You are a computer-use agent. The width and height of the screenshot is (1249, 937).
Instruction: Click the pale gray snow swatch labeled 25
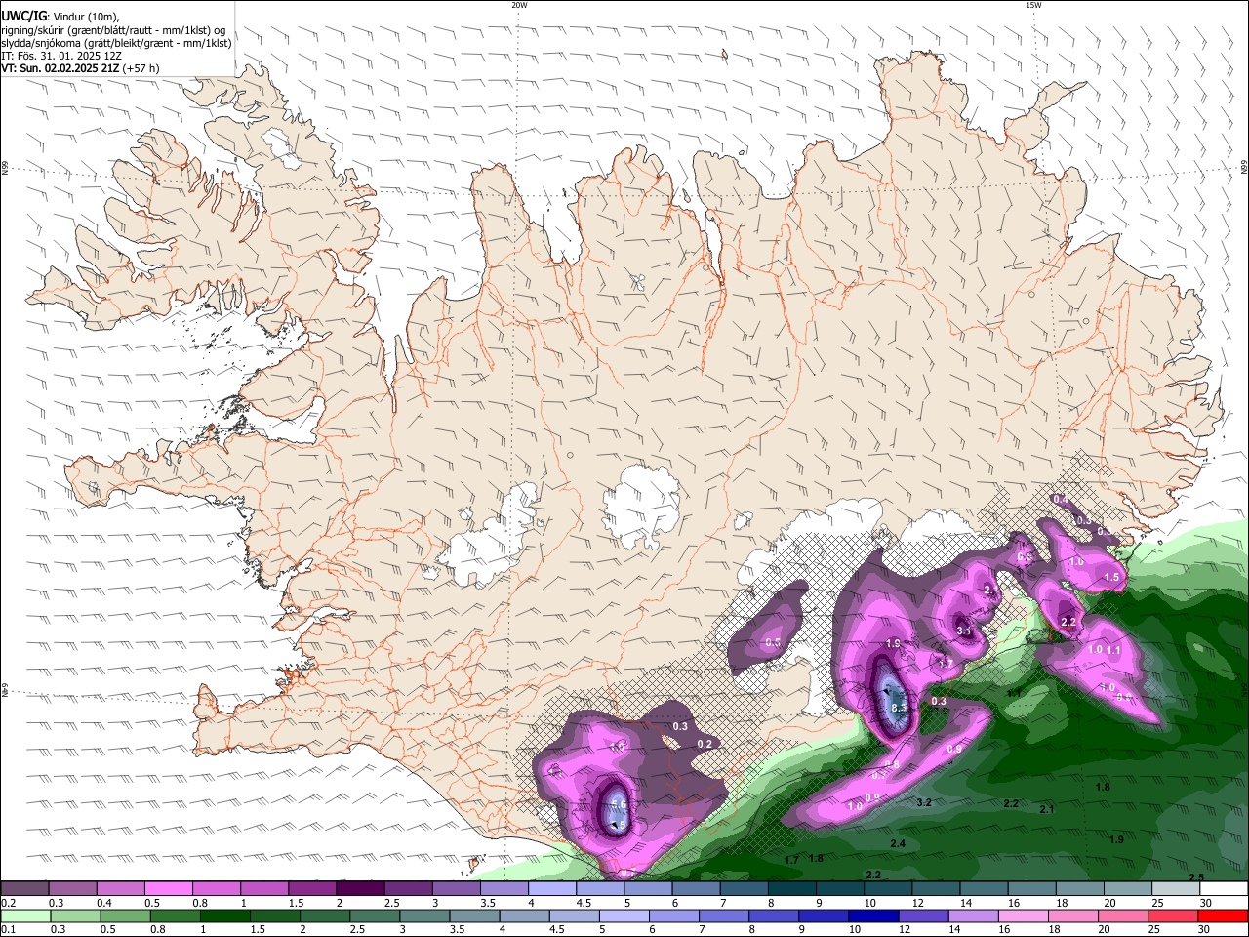pos(1175,889)
